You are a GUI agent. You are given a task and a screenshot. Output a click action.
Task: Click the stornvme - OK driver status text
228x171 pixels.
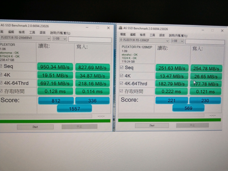pos(9,53)
